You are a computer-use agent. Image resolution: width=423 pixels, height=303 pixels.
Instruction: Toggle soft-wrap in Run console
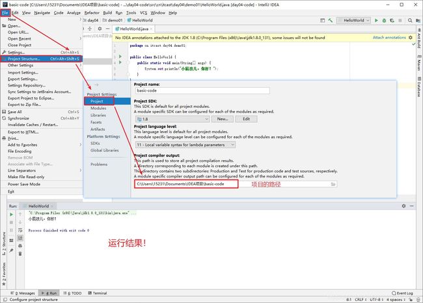[20, 230]
